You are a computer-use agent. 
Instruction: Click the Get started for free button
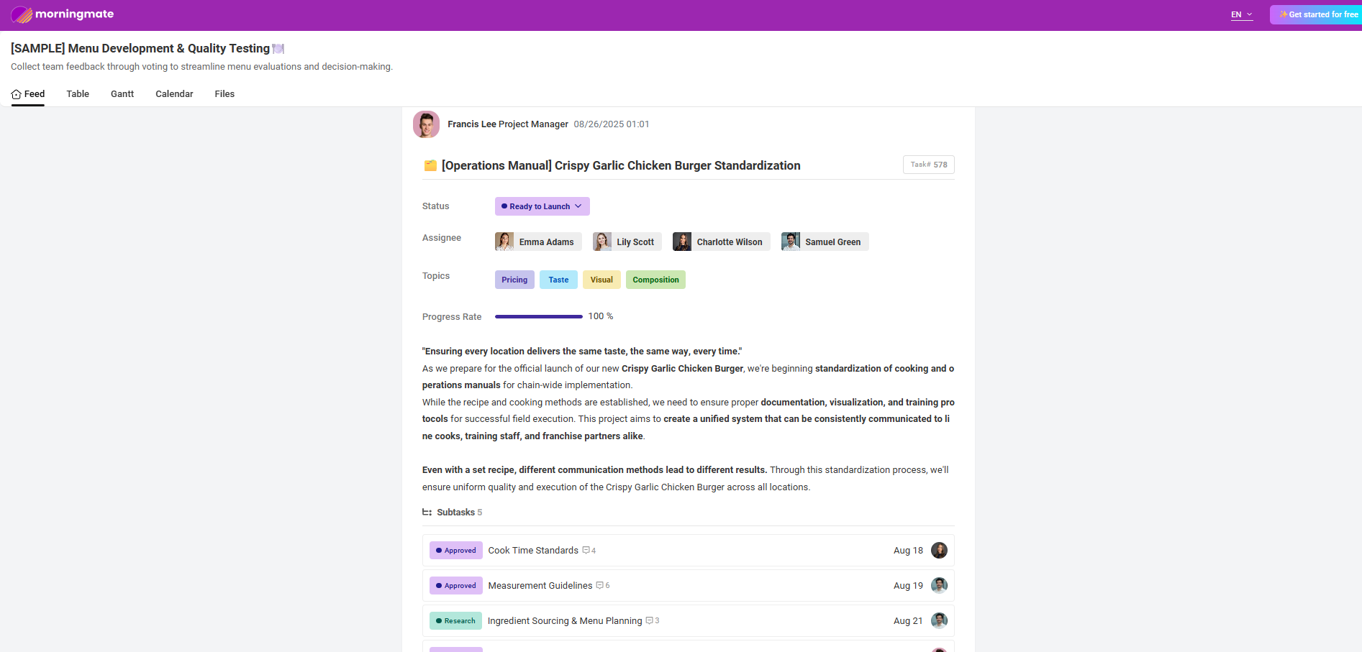[x=1317, y=14]
